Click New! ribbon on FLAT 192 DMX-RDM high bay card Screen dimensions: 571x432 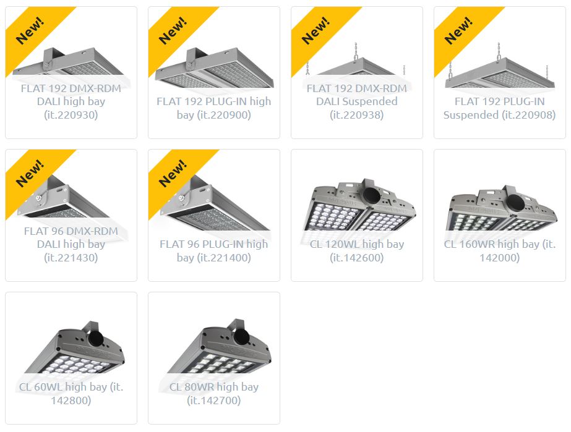[x=30, y=31]
